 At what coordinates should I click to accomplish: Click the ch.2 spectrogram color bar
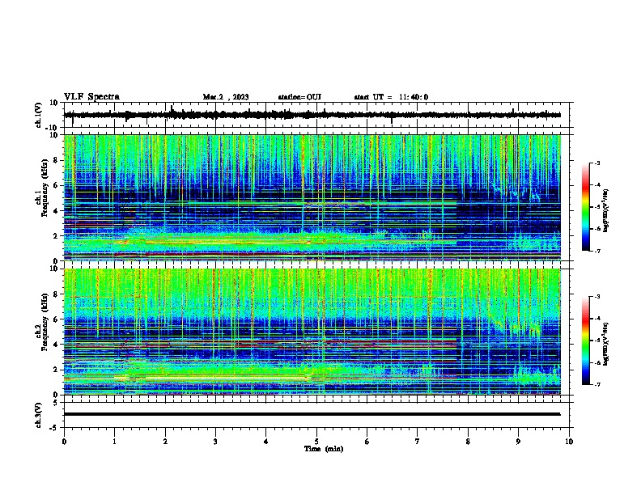tap(586, 341)
